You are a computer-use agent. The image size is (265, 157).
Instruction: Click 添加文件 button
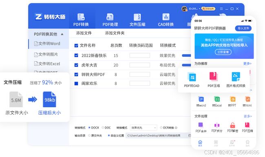point(84,33)
